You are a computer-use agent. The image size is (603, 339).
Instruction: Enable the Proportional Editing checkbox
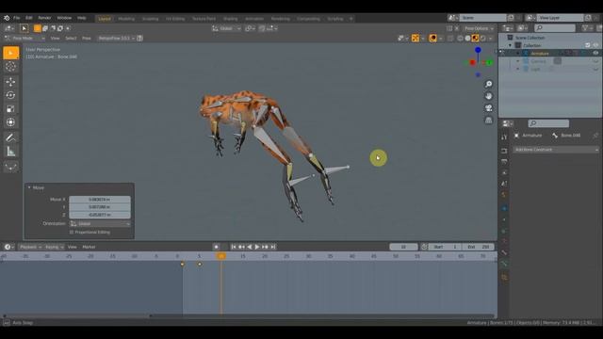[72, 233]
